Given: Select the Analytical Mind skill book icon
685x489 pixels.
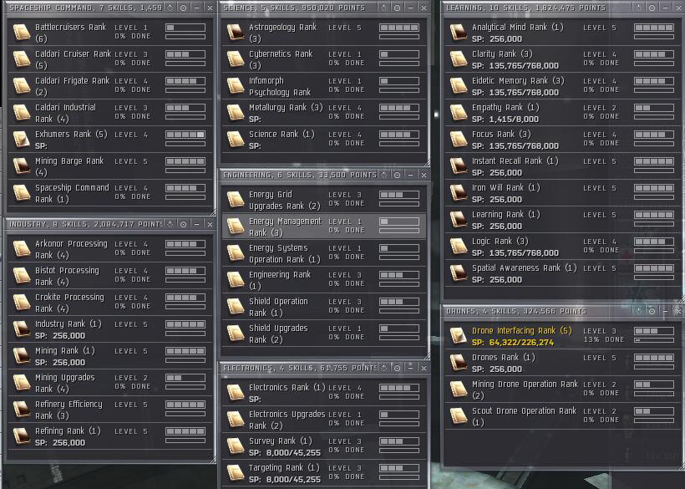Looking at the screenshot, I should click(459, 33).
